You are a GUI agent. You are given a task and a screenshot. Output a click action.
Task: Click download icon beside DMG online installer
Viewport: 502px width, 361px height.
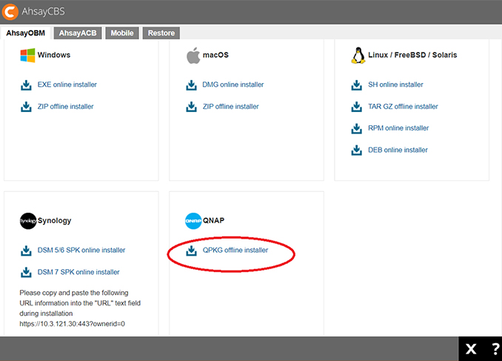tap(192, 85)
